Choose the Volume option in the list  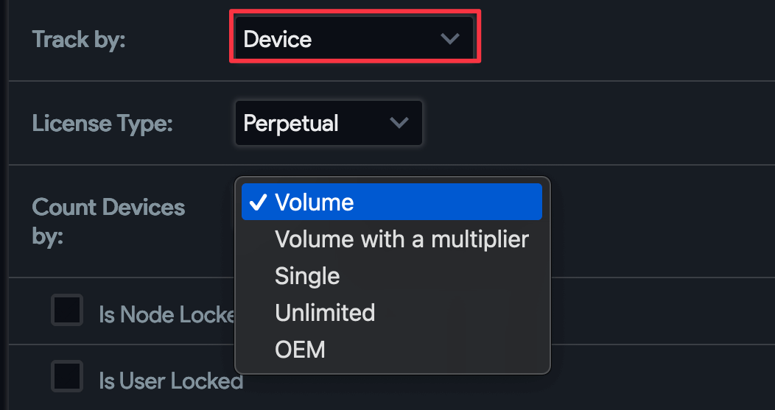392,202
